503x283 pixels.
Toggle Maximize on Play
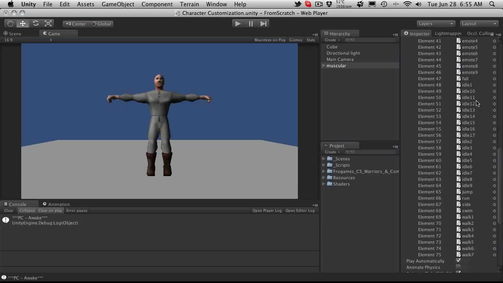coord(270,40)
